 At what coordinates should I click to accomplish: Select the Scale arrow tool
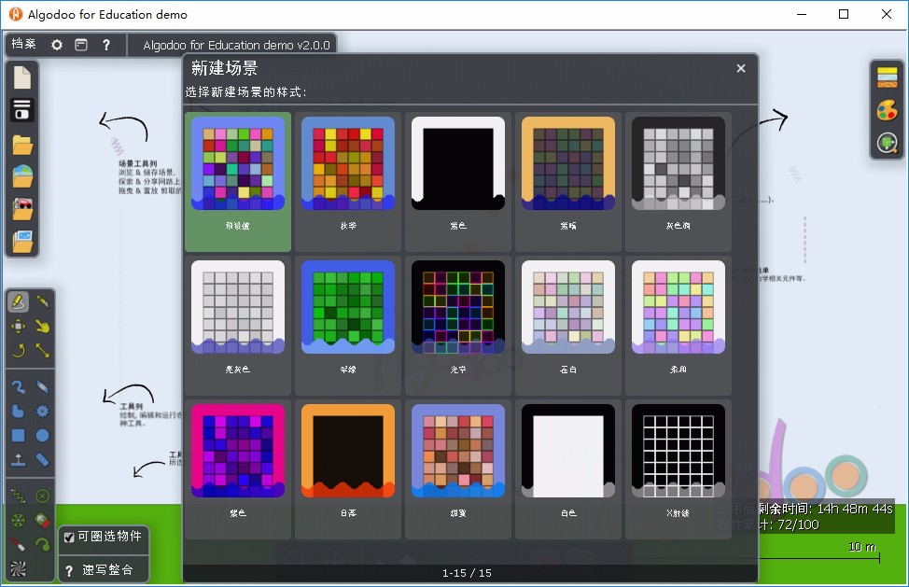coord(44,351)
